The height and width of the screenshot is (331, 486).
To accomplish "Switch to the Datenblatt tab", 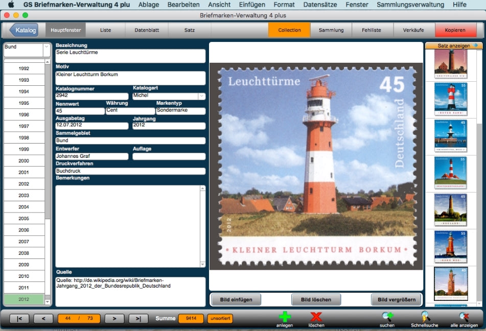I will pos(147,30).
